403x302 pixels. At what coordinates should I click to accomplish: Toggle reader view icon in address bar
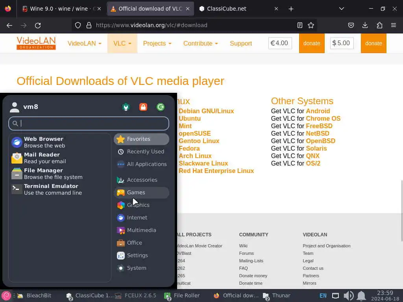[299, 25]
